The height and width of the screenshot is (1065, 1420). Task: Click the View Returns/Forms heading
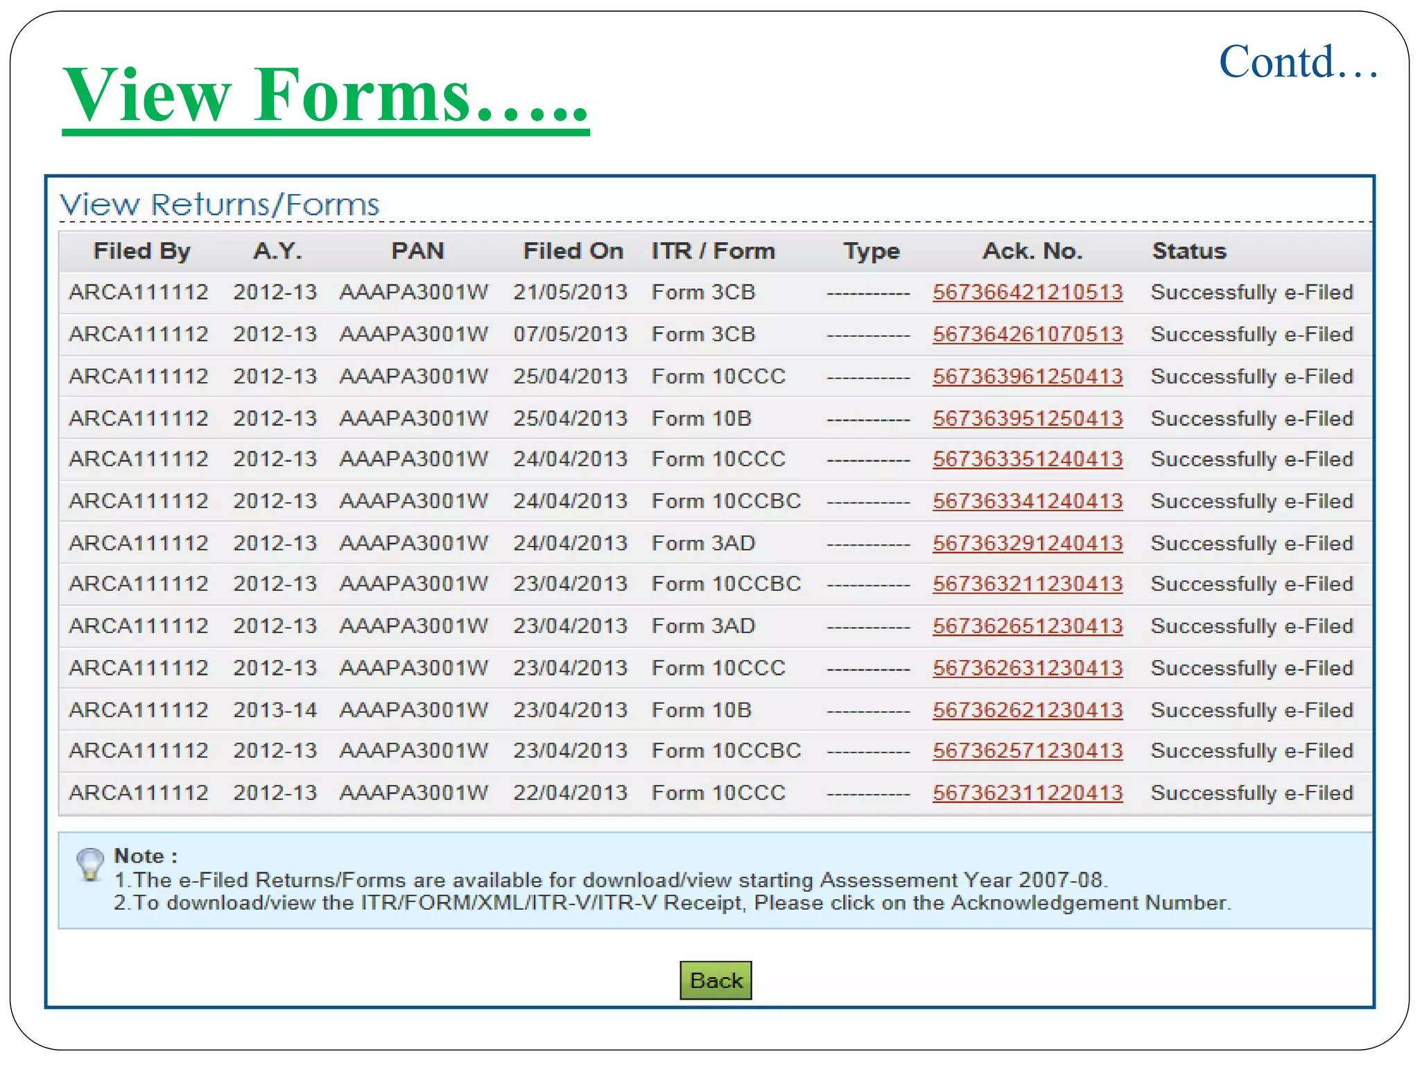click(x=220, y=205)
